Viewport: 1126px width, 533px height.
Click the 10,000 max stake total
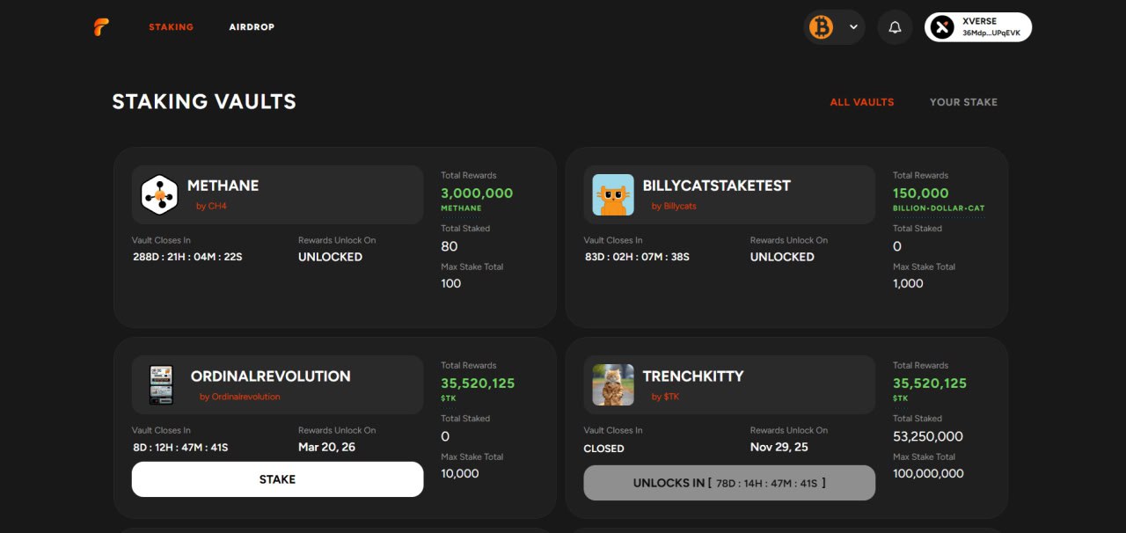click(460, 473)
